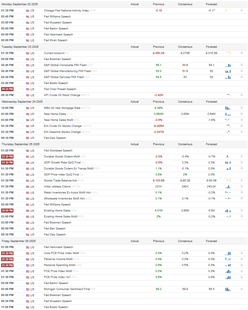
Task: Click previous value $-450.2B for Current Account
Action: [158, 53]
